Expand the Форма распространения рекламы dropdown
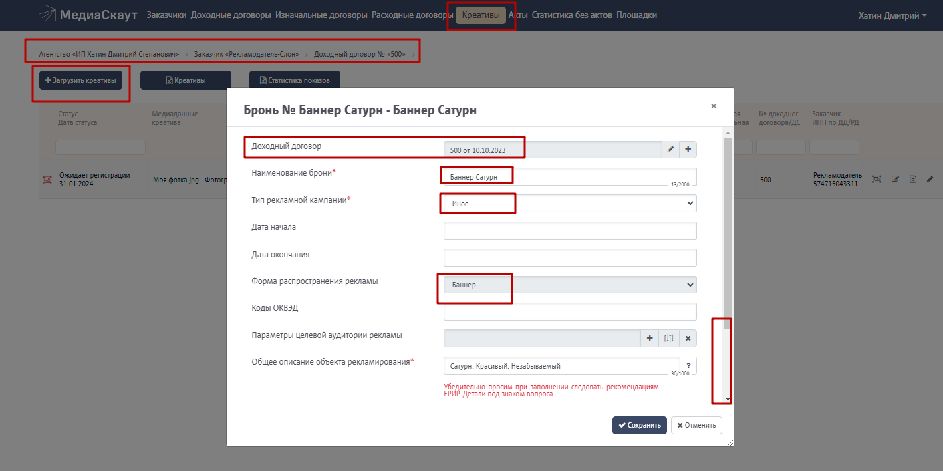Screen dimensions: 943x471 [569, 285]
